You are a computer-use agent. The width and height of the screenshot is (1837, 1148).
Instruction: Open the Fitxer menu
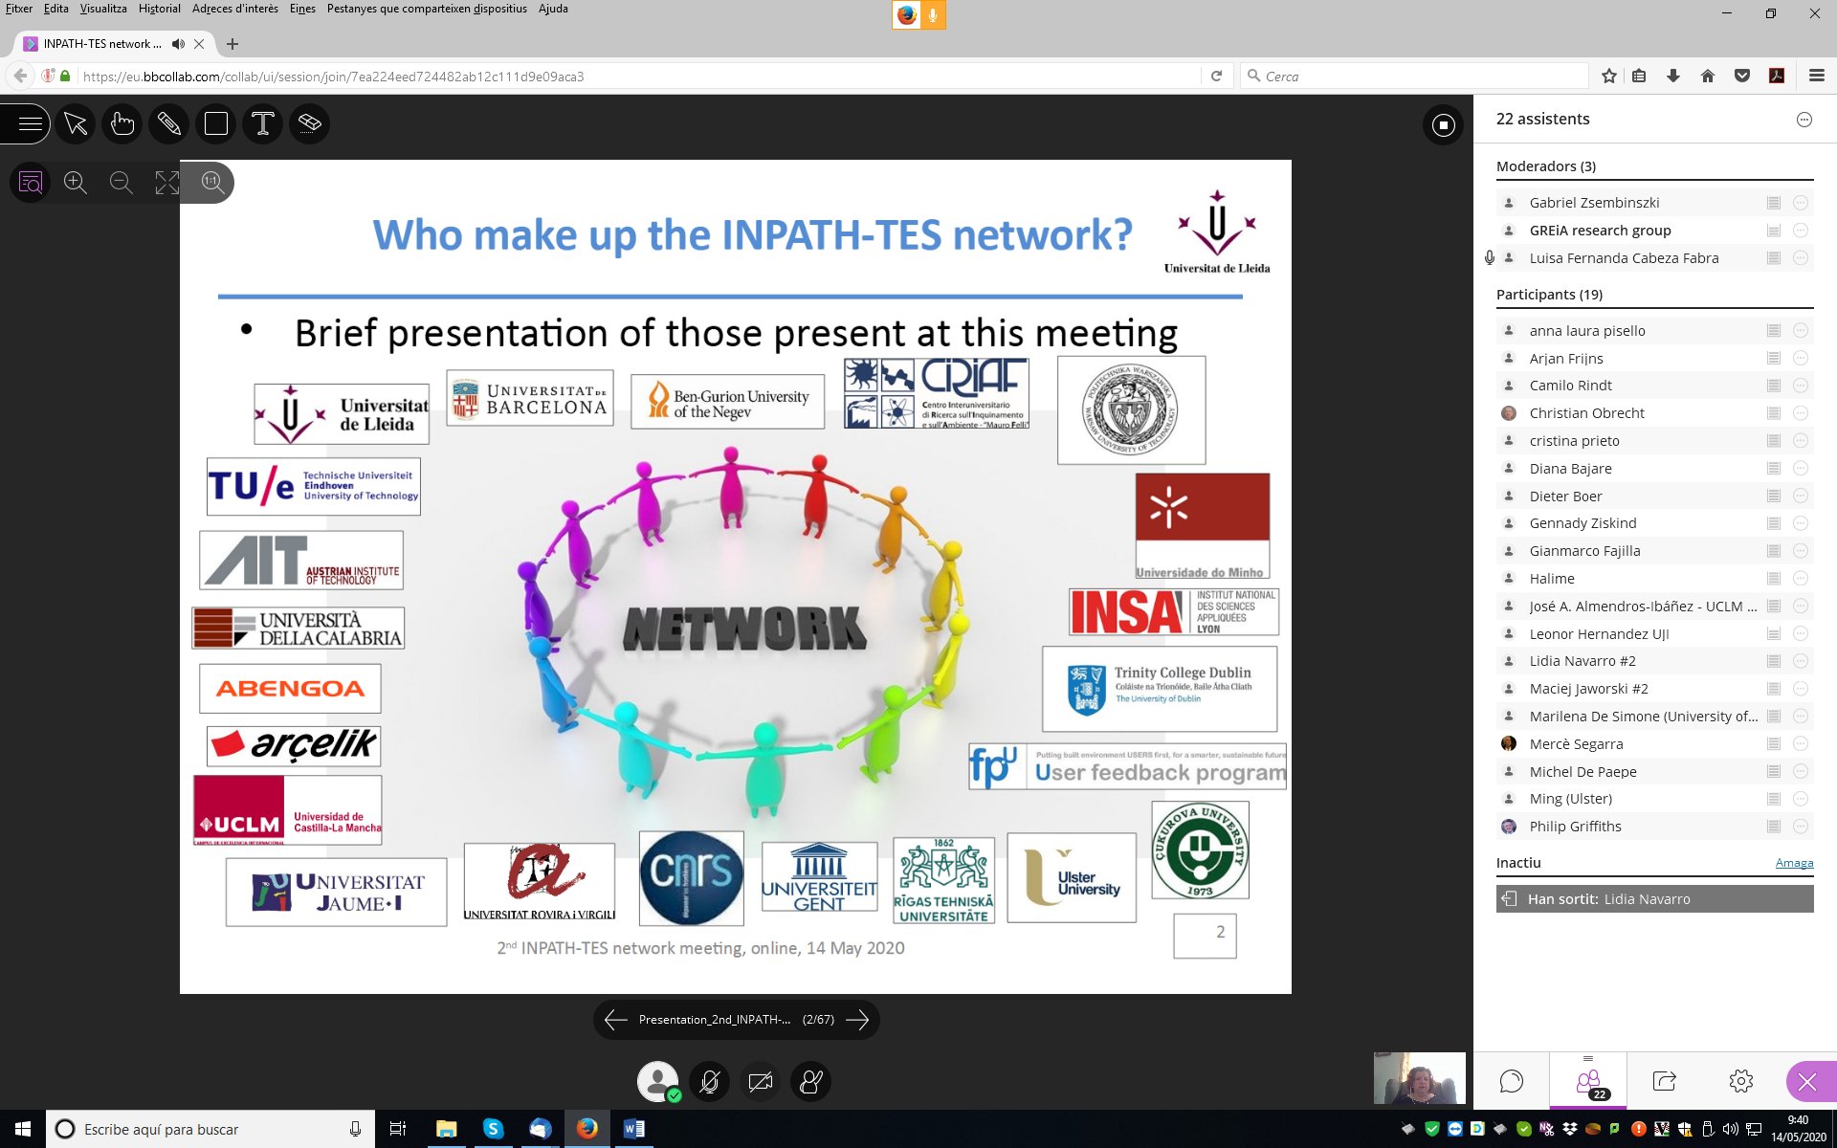19,9
